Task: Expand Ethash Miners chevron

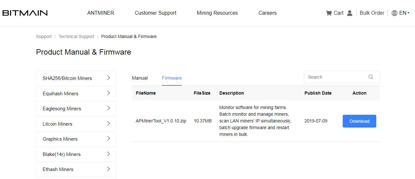Action: (108, 169)
